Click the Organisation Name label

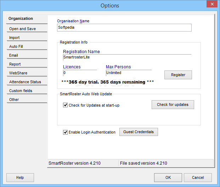pos(73,21)
